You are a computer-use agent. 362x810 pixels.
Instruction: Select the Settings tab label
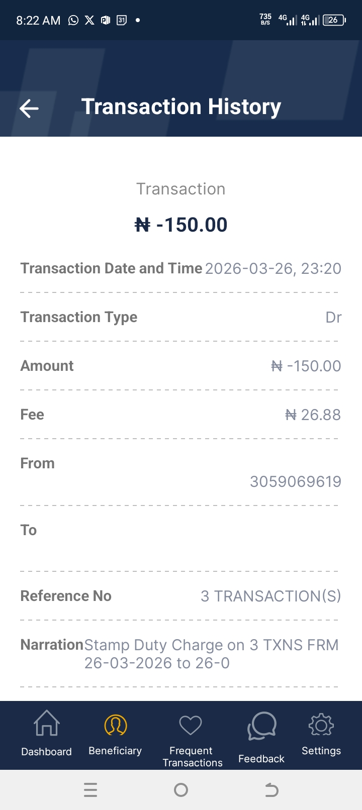click(x=321, y=751)
